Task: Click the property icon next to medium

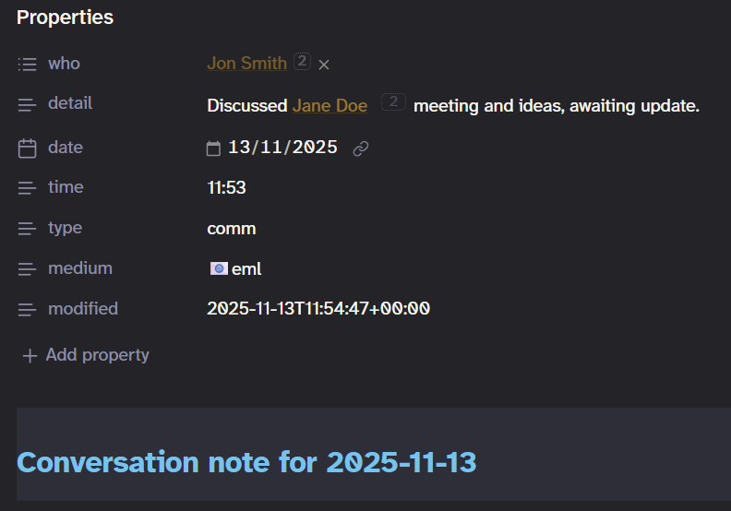Action: (x=28, y=269)
